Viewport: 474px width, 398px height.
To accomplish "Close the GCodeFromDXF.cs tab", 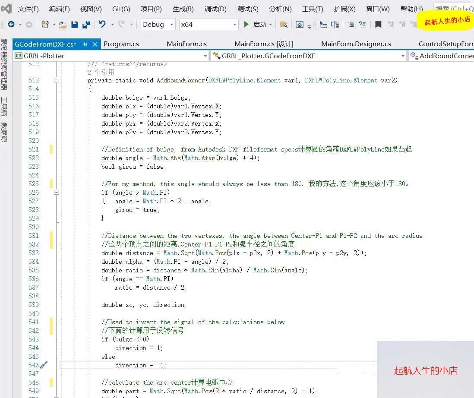I will [95, 44].
